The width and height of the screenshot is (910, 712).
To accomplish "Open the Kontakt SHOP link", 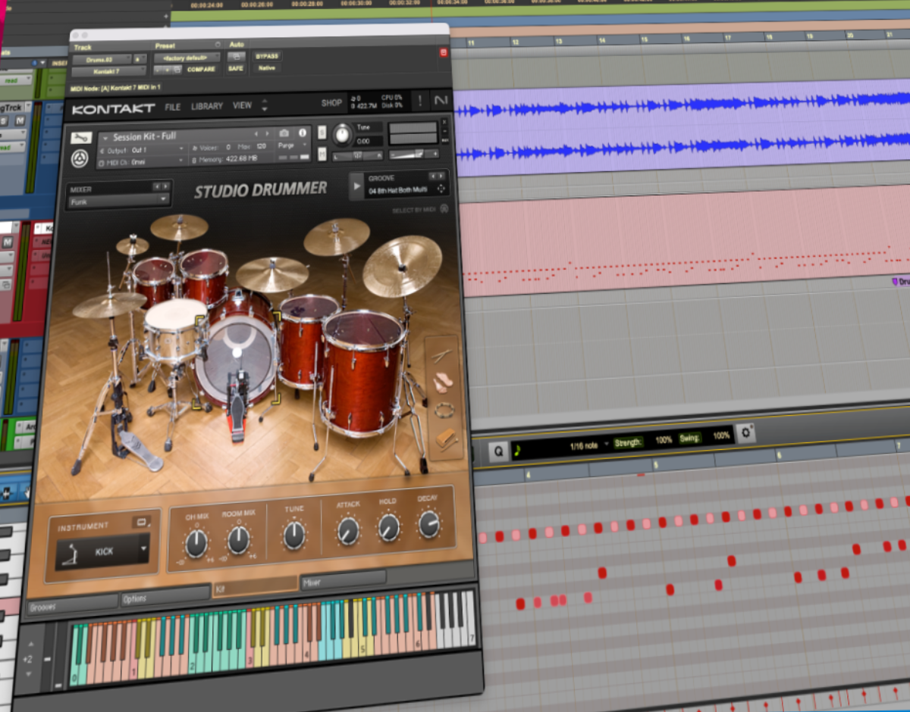I will click(331, 103).
